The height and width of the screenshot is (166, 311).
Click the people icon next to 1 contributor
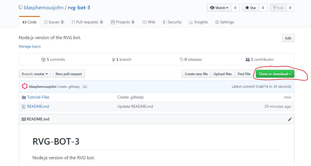coord(248,59)
